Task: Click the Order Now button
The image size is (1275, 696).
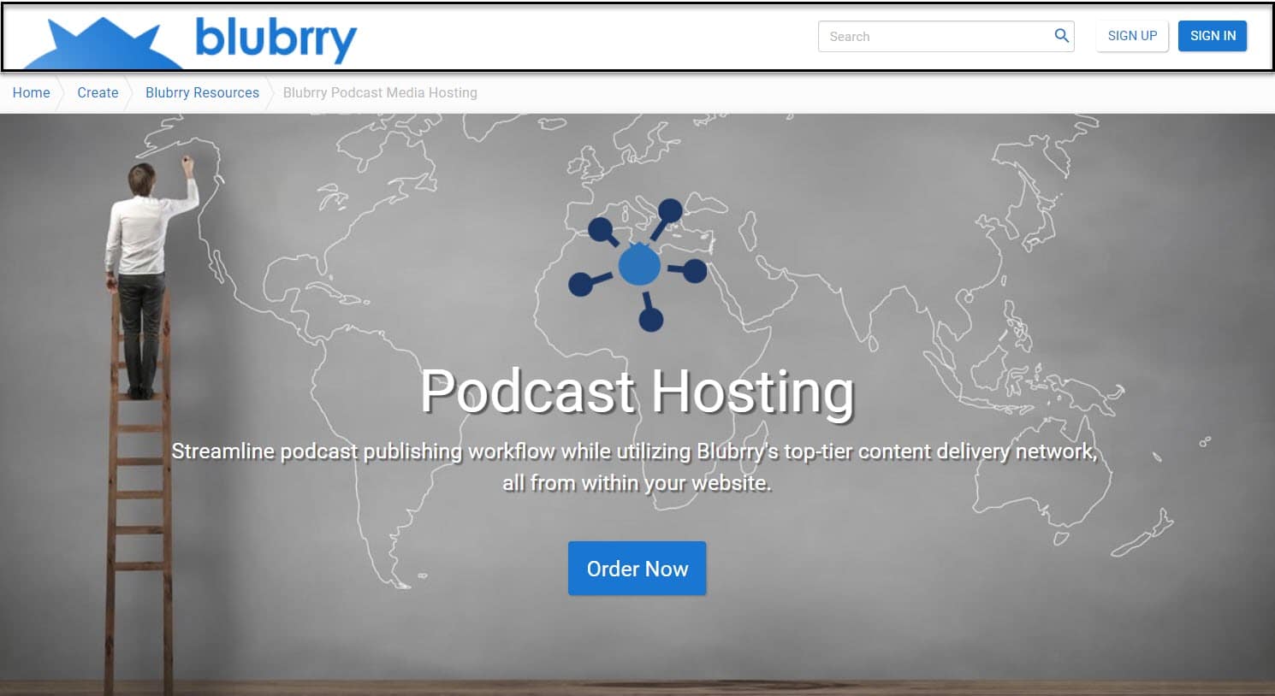Action: click(x=637, y=569)
